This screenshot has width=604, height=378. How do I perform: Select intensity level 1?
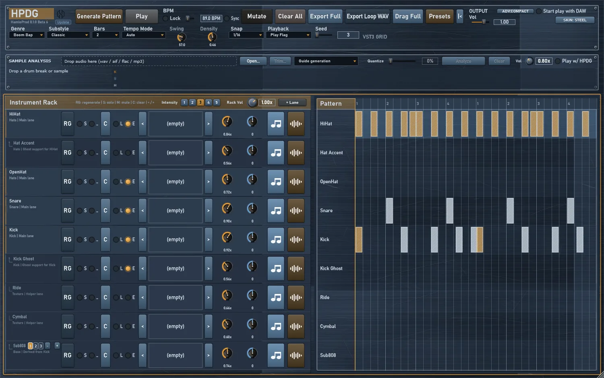pos(184,103)
